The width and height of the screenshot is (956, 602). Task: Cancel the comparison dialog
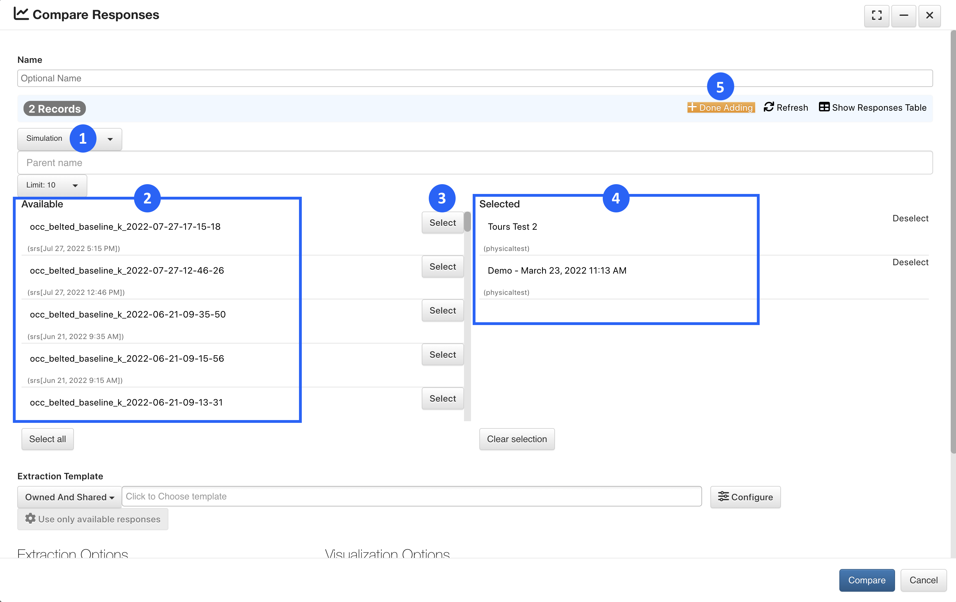coord(924,580)
